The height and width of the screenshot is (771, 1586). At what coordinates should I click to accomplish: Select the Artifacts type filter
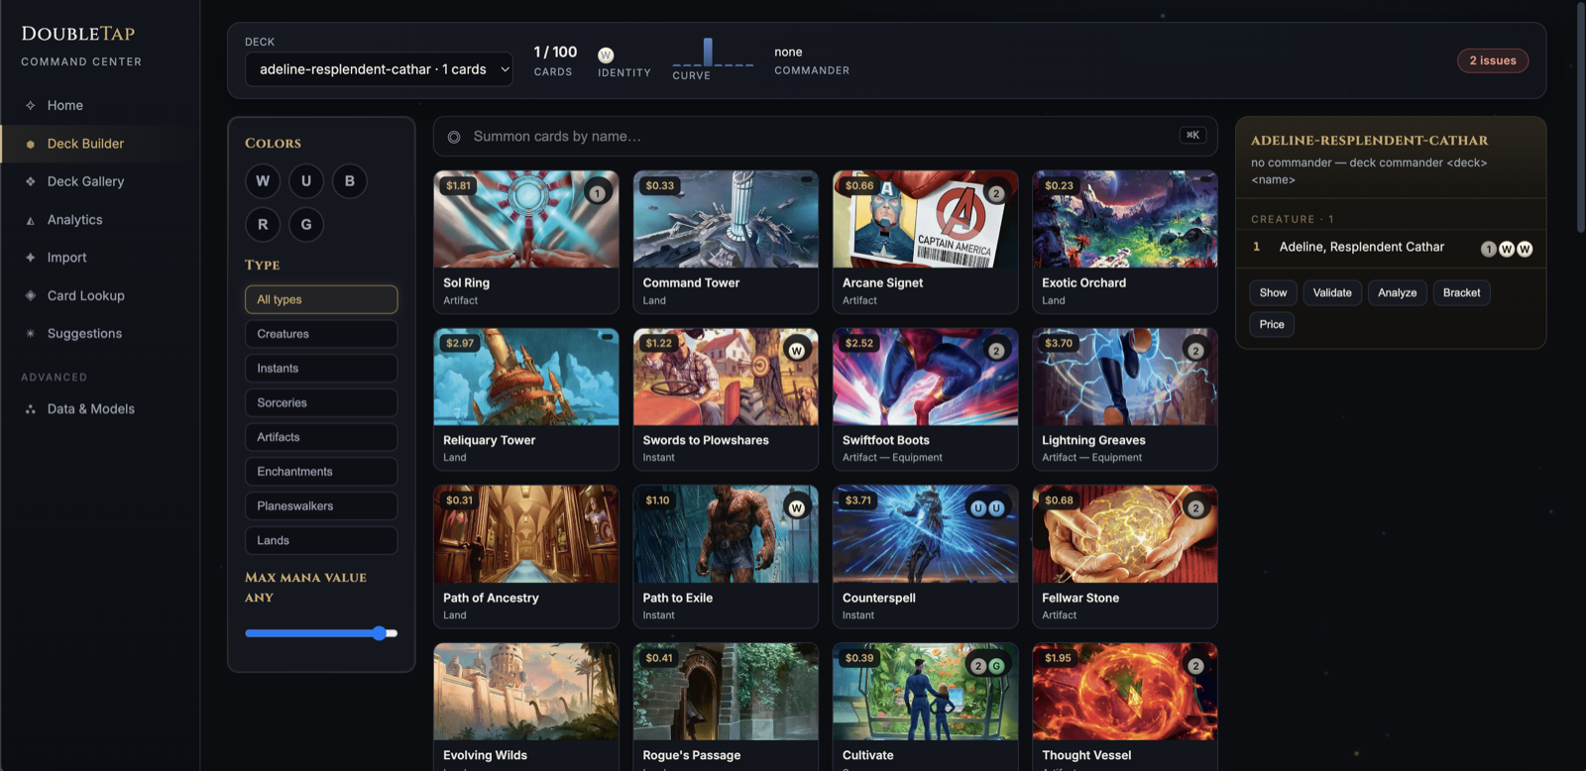(321, 437)
